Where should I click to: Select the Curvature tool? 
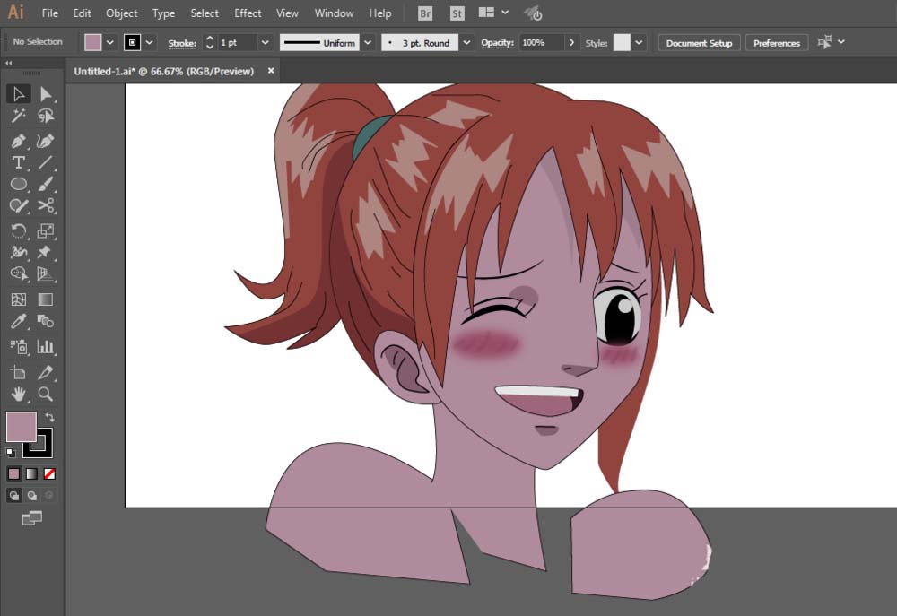coord(45,141)
